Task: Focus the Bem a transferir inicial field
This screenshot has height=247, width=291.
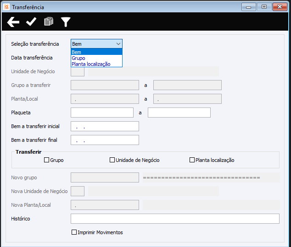Action: coord(105,126)
